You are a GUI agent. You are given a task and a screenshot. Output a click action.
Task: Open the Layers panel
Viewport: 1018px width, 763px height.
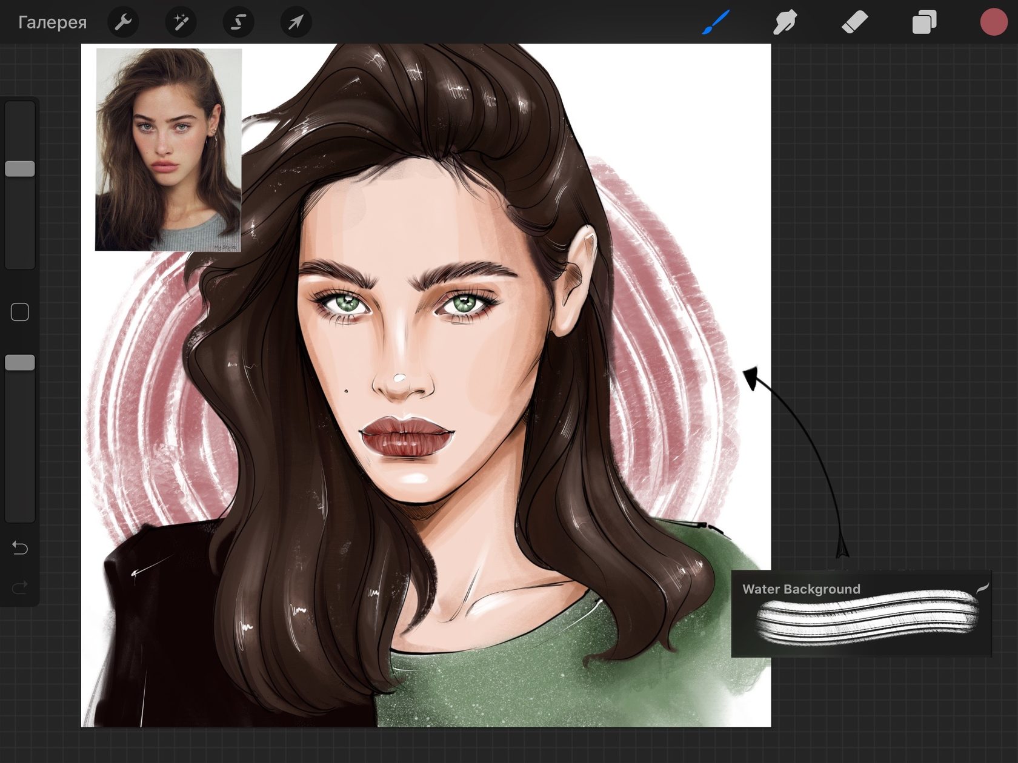pyautogui.click(x=924, y=22)
